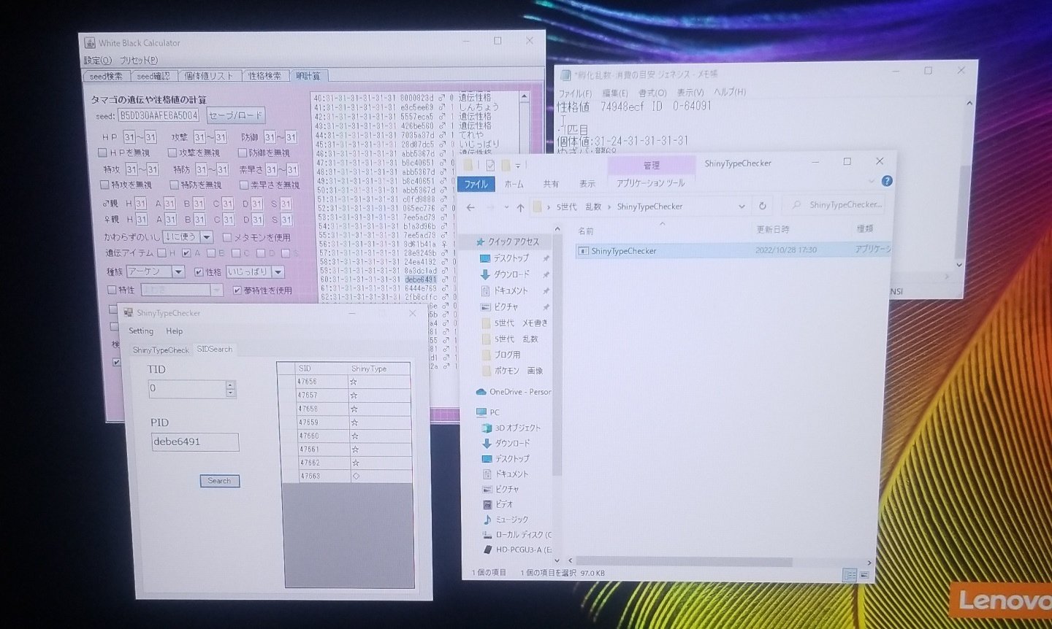Screen dimensions: 1052x629
Task: Open the 設定(O) menu in Calculator
Action: pos(98,60)
